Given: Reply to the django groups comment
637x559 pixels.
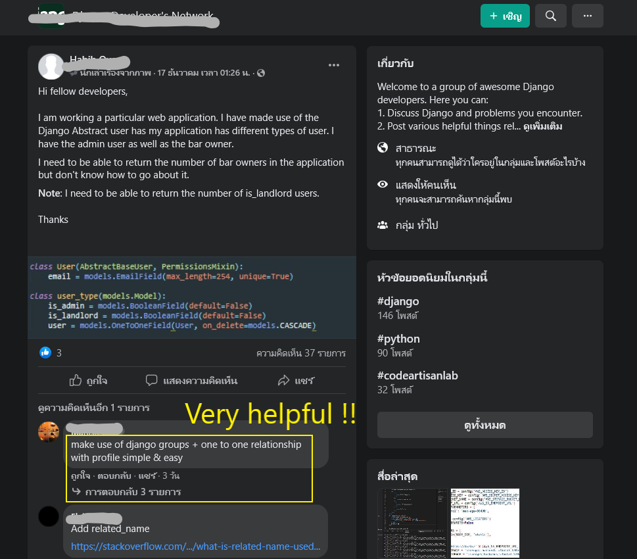Looking at the screenshot, I should (x=114, y=475).
